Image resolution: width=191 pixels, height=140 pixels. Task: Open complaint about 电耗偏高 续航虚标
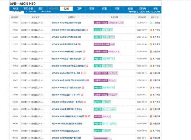[x=67, y=52]
